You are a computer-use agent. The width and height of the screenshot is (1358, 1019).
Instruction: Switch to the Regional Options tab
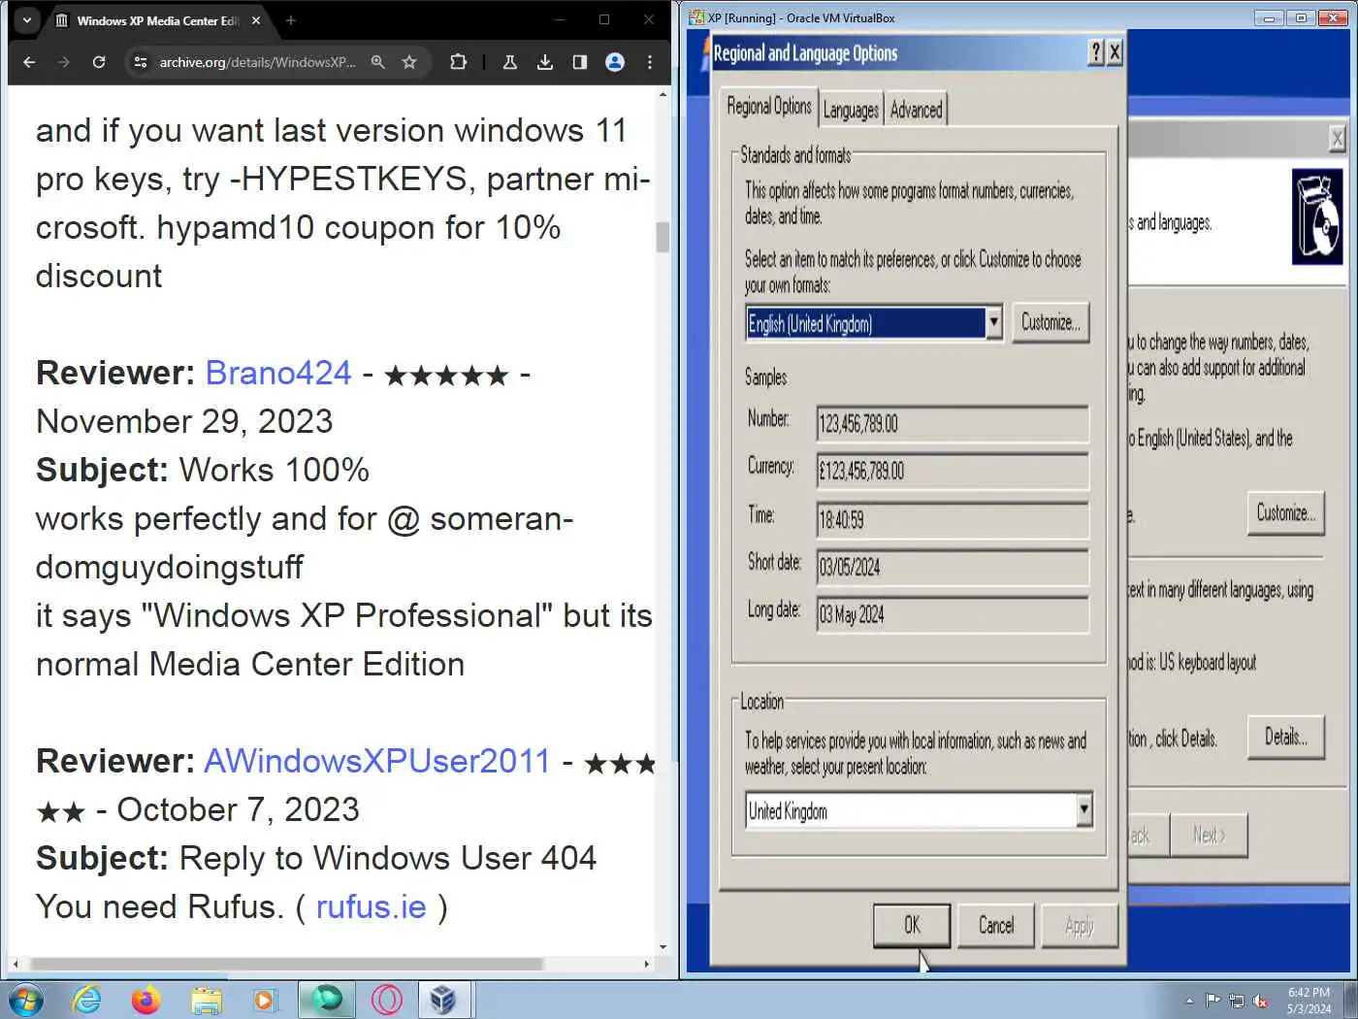coord(769,107)
